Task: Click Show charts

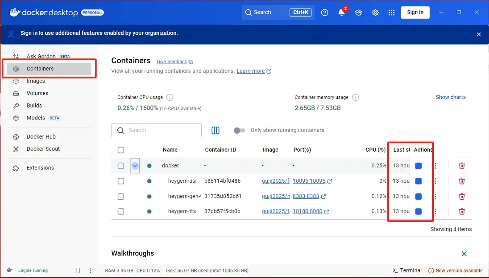Action: (x=450, y=97)
